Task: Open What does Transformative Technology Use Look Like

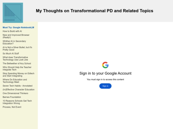Action: click(15, 59)
